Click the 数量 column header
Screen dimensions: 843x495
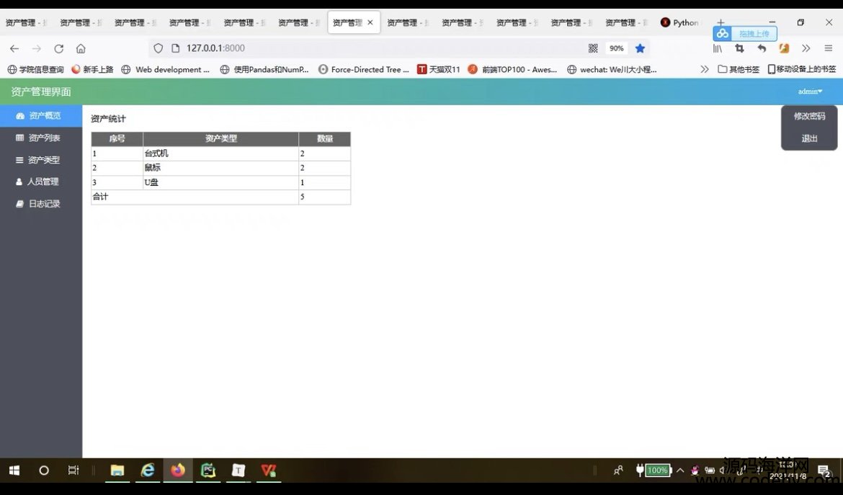click(x=325, y=138)
